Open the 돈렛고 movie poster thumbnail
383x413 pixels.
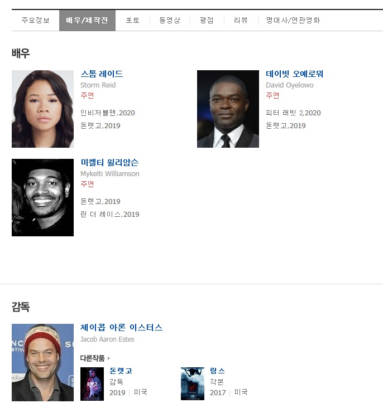[92, 384]
